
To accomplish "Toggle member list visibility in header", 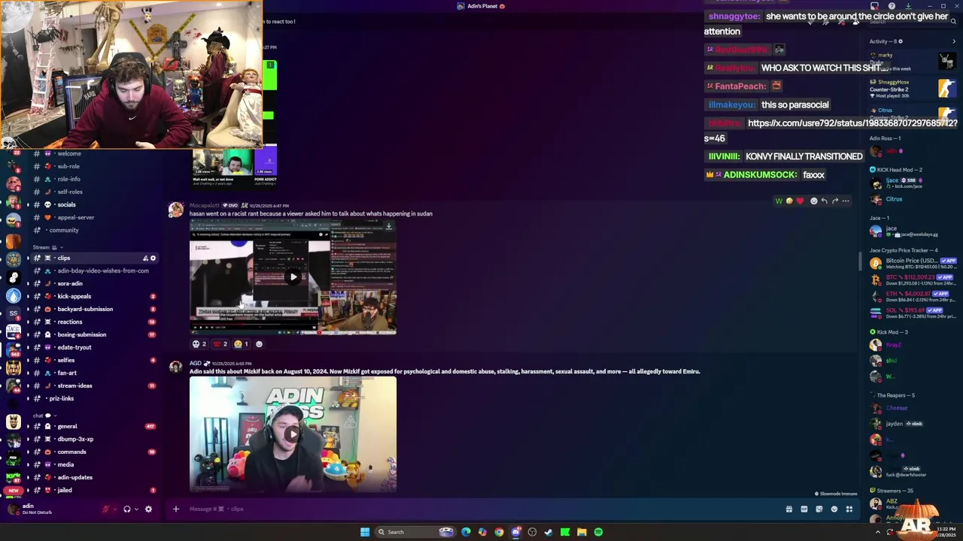I will click(x=856, y=22).
